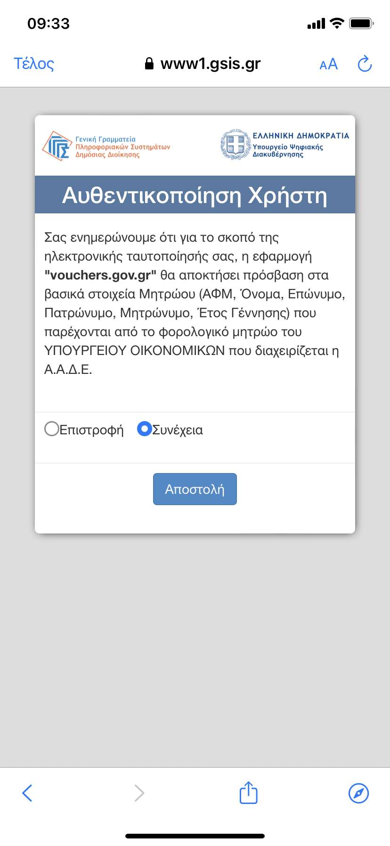390x846 pixels.
Task: Tap the browser forward arrow
Action: [x=139, y=793]
